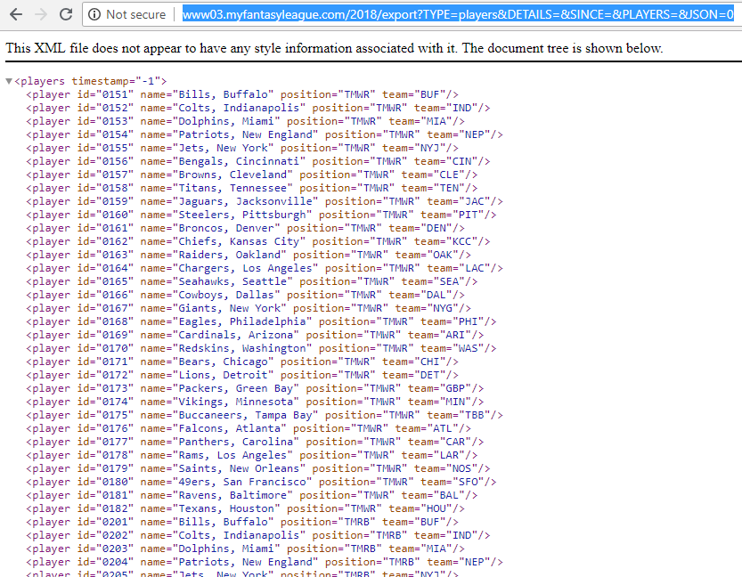Select the Dolphins, Miami TMWR row
The width and height of the screenshot is (742, 577).
pyautogui.click(x=245, y=121)
